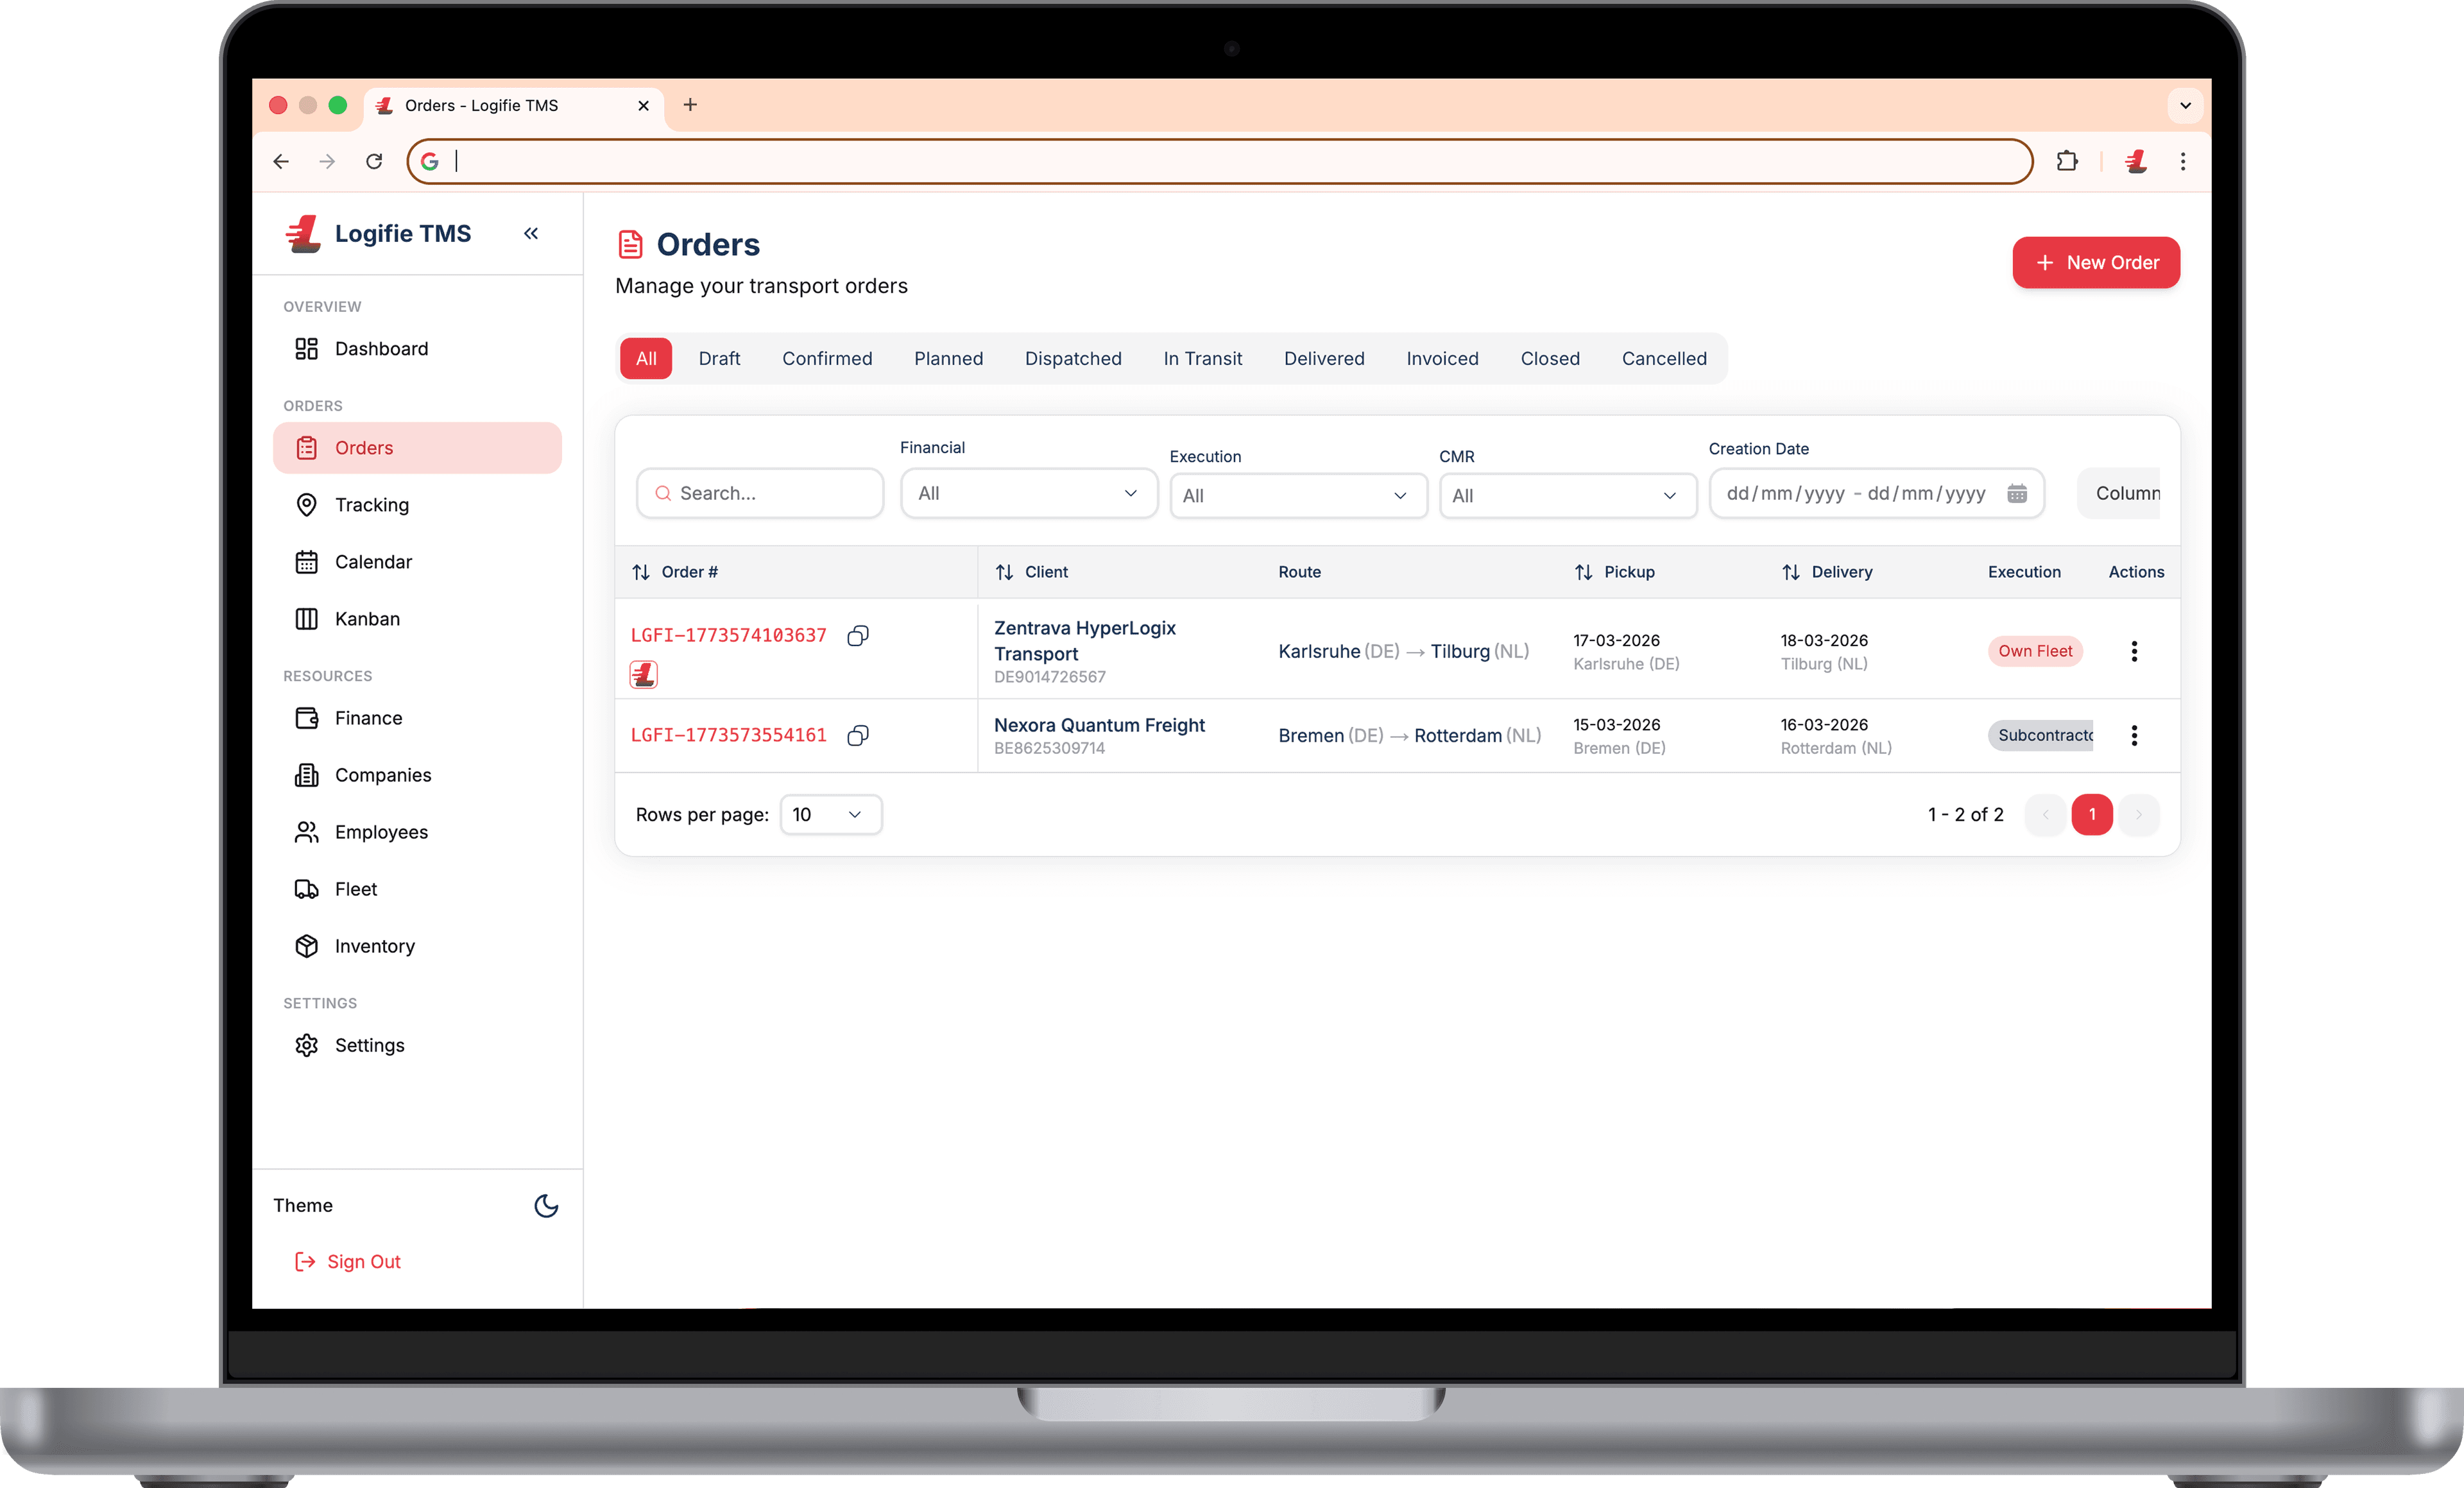Viewport: 2464px width, 1488px height.
Task: Click Logifie extension icon in browser toolbar
Action: click(2136, 161)
